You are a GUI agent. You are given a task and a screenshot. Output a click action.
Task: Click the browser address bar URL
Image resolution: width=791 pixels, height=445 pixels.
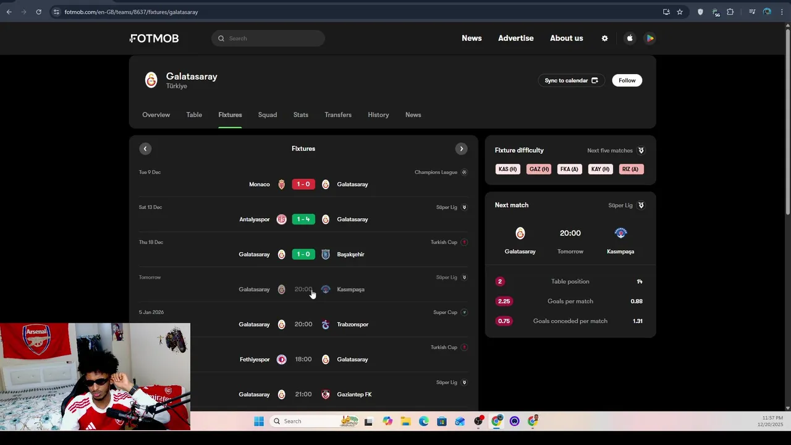point(131,12)
